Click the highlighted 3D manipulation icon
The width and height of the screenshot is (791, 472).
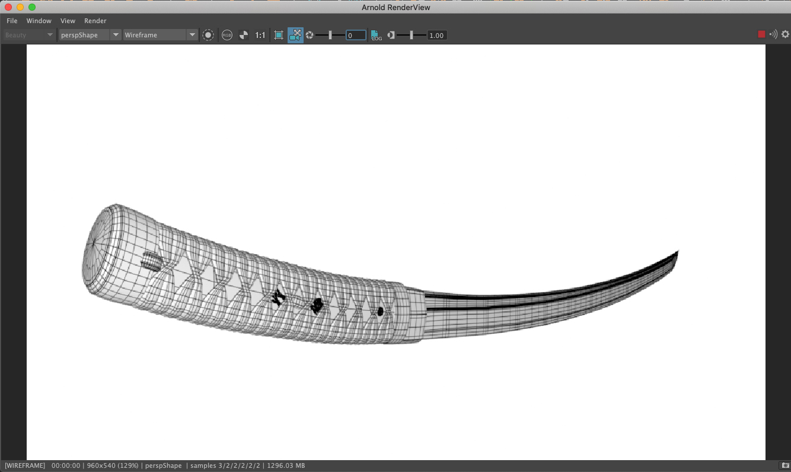coord(296,35)
